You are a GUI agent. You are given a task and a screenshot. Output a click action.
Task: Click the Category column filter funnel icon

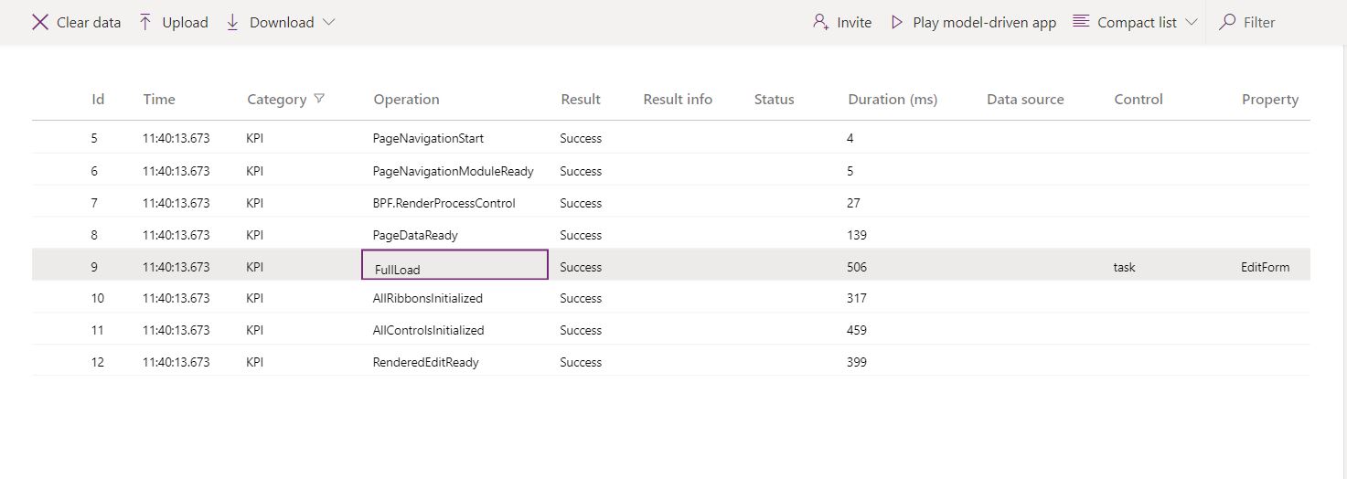319,99
